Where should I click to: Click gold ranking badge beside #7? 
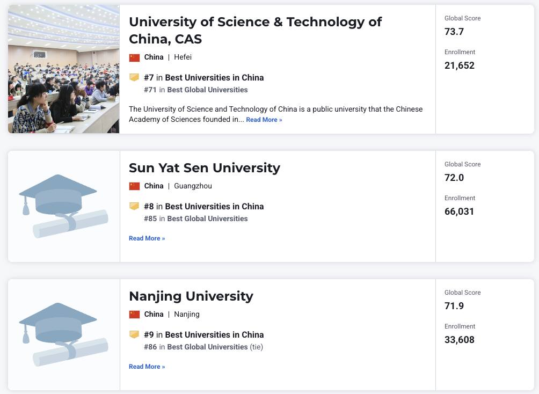tap(134, 77)
